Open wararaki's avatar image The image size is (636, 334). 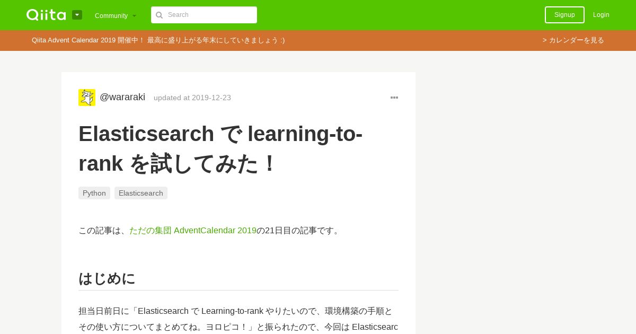(87, 98)
